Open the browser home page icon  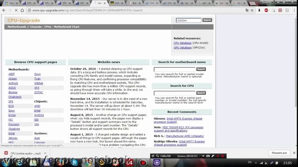point(22,10)
